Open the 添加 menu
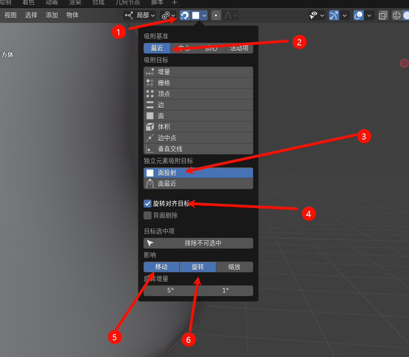This screenshot has width=409, height=357. click(x=52, y=15)
